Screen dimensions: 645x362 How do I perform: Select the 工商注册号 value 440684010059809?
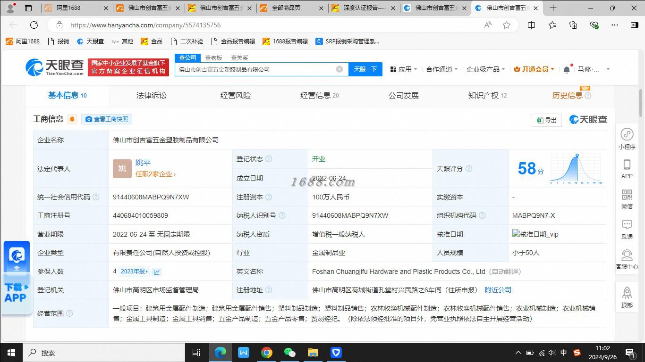(x=140, y=215)
